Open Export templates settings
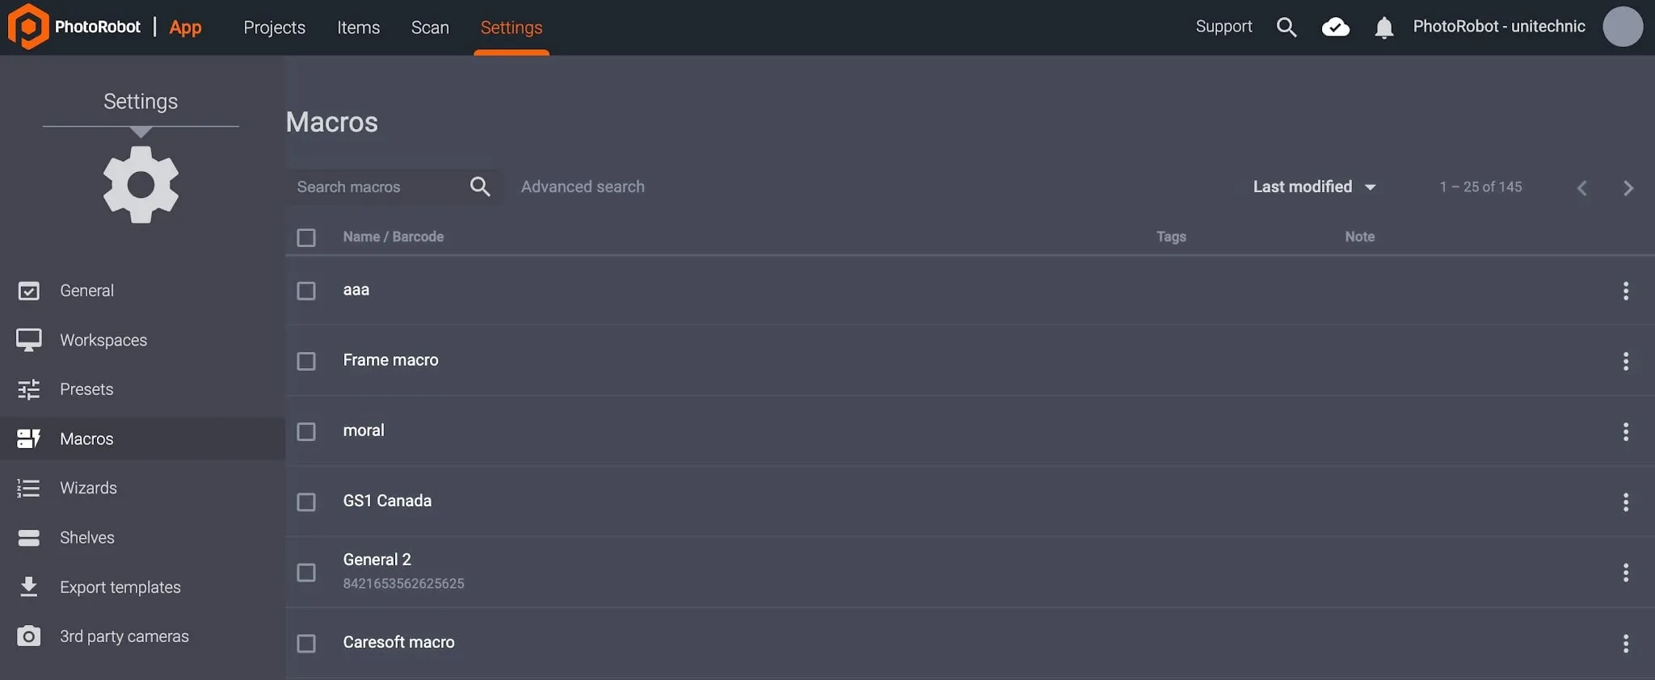1655x680 pixels. coord(120,587)
